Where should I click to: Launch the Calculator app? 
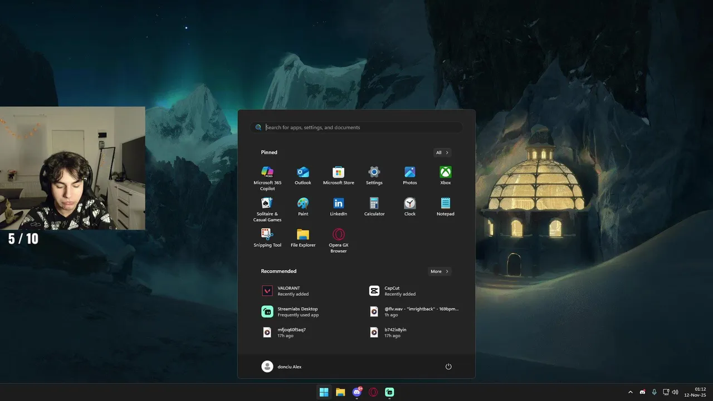374,207
